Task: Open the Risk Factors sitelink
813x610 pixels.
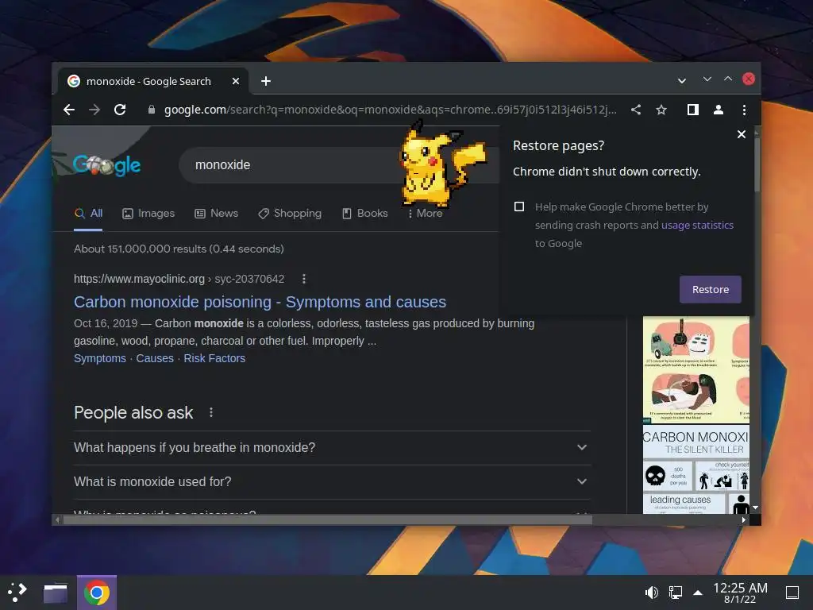Action: pos(214,358)
